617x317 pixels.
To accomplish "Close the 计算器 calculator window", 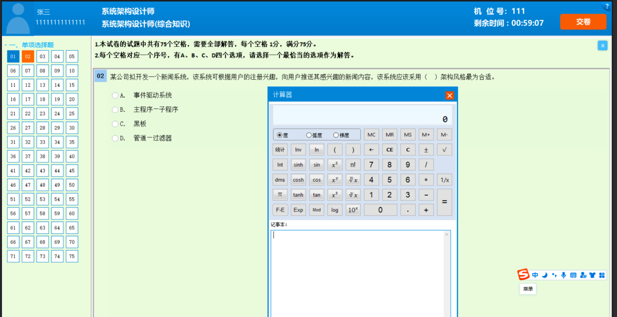I will (449, 95).
